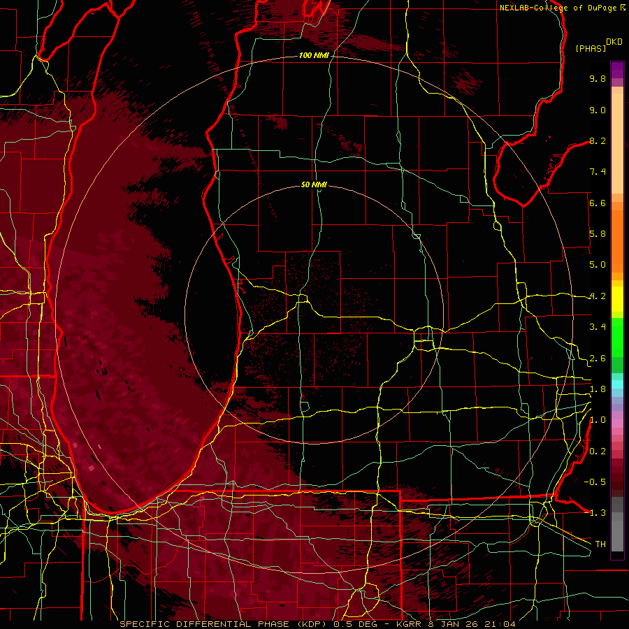The image size is (629, 629).
Task: Click the pink segment of the color bar
Action: (617, 424)
